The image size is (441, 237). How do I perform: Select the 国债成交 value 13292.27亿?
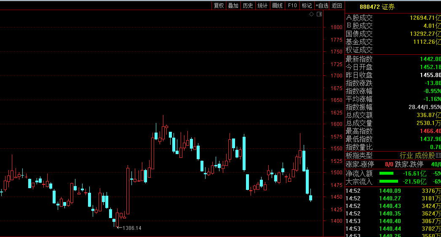425,34
